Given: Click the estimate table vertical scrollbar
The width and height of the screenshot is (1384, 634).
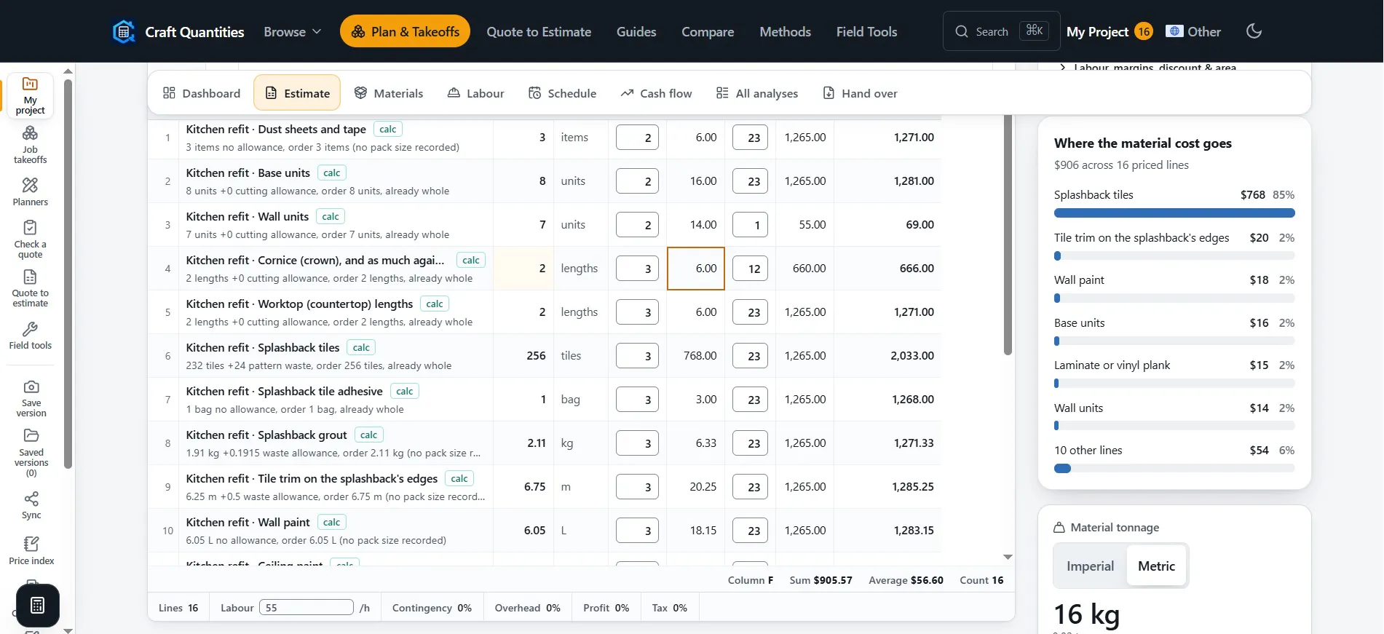Looking at the screenshot, I should [1008, 234].
